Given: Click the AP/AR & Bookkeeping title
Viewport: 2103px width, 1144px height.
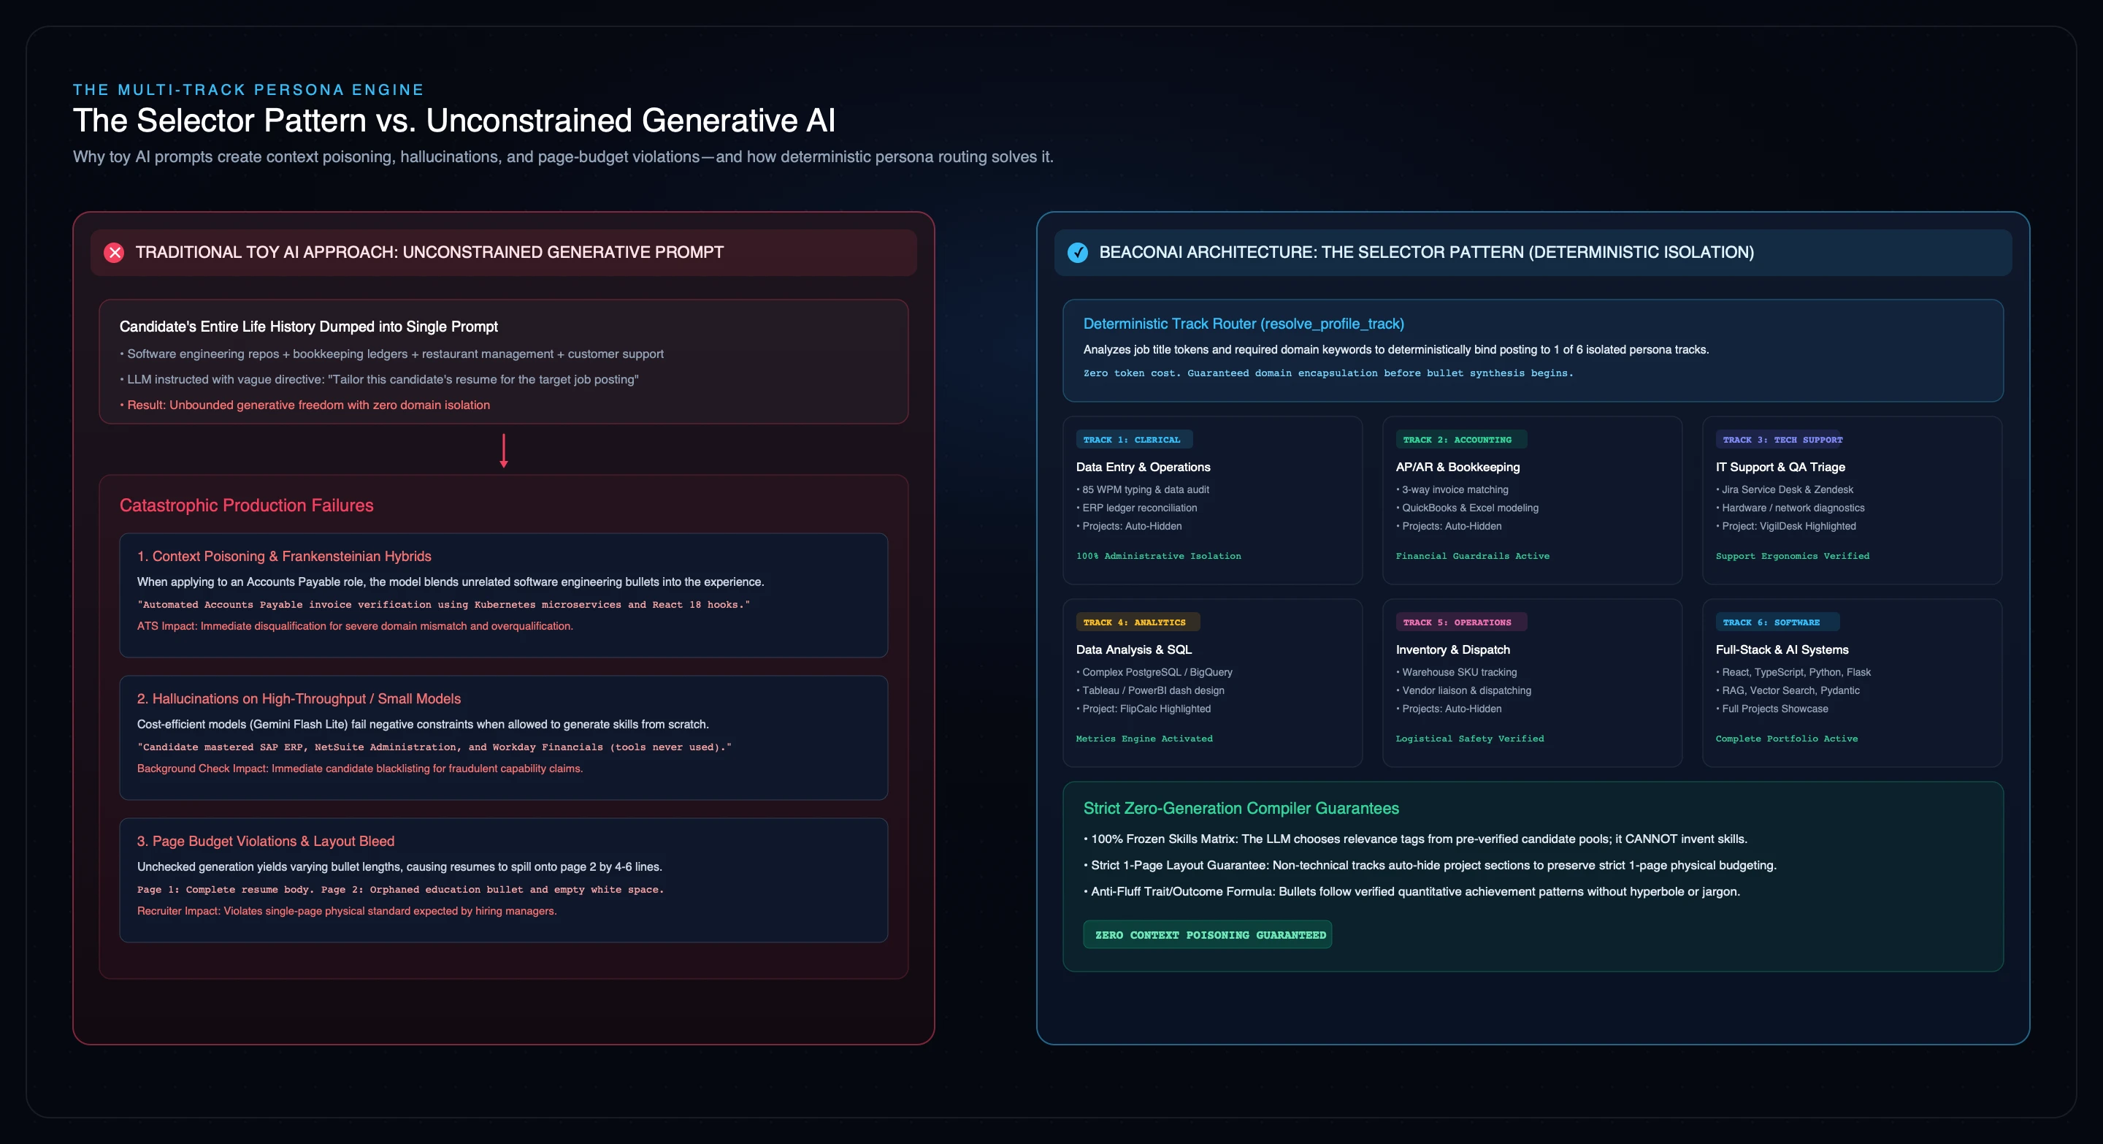Looking at the screenshot, I should (1457, 467).
